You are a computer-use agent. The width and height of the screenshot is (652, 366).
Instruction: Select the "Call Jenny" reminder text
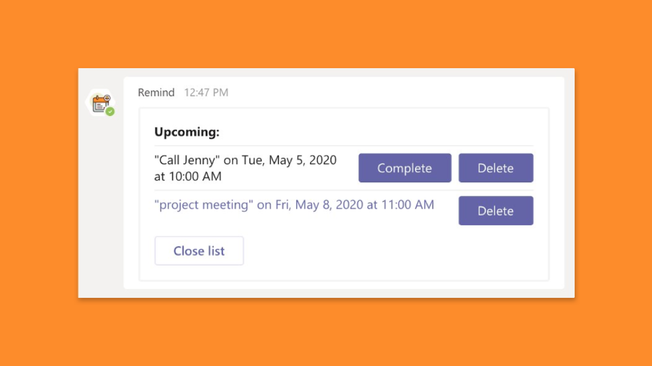(187, 160)
